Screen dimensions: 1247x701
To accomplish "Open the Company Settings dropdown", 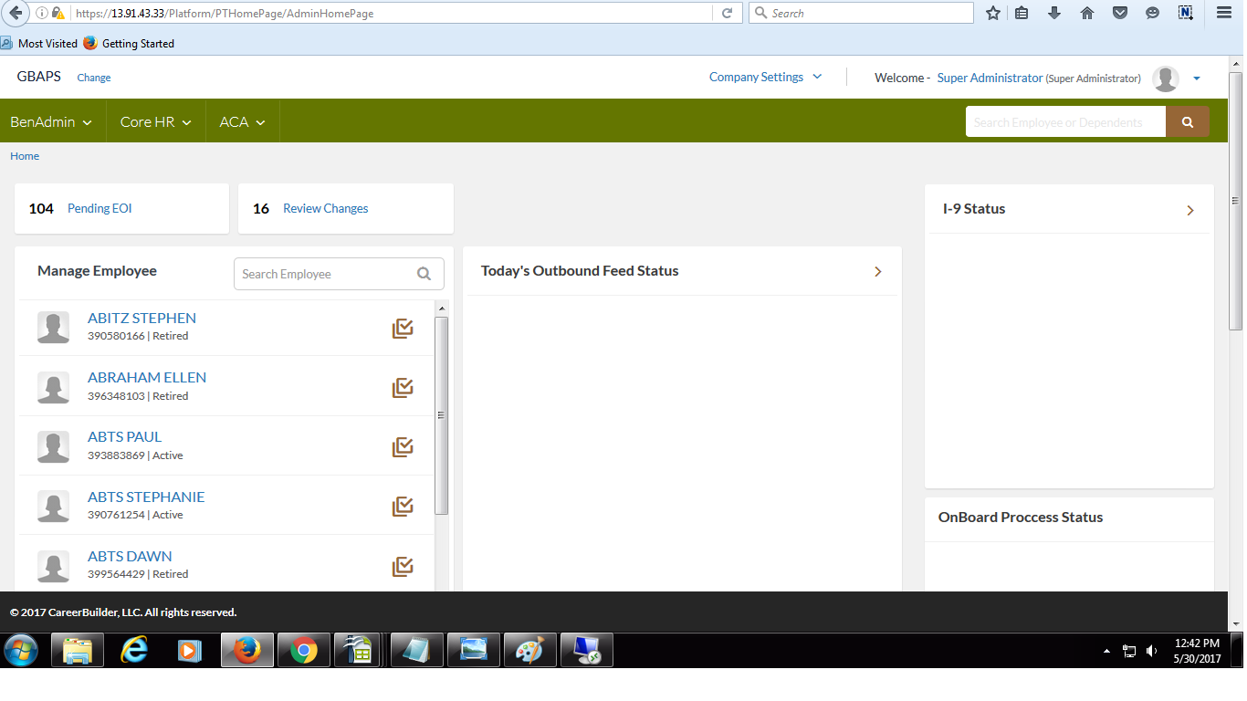I will tap(765, 78).
